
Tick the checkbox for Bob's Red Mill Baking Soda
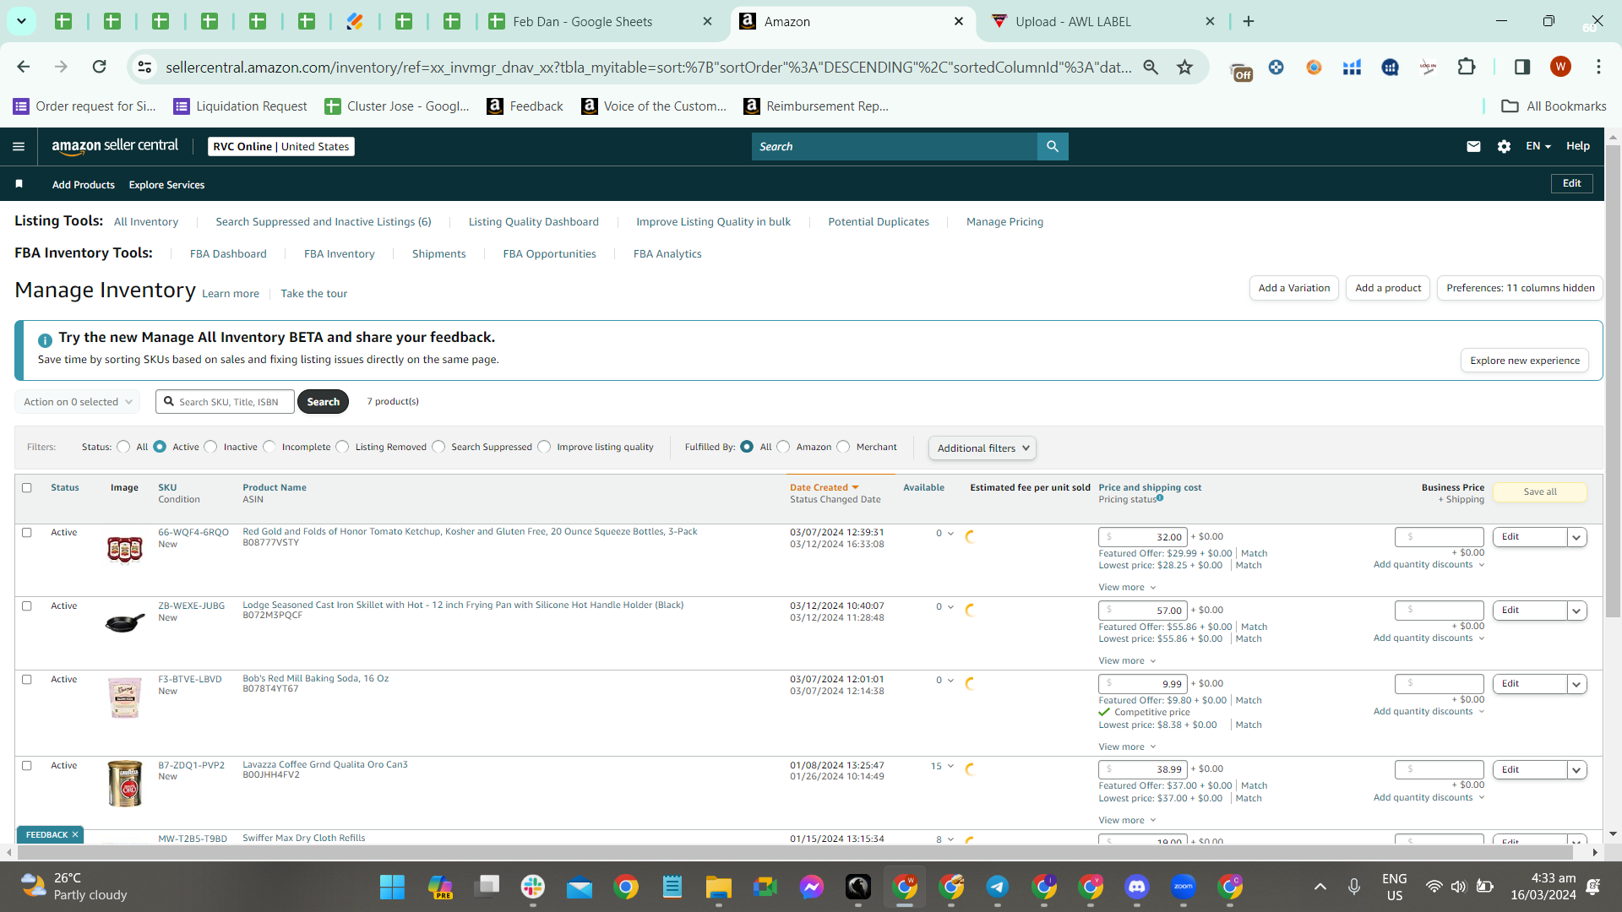[x=27, y=680]
